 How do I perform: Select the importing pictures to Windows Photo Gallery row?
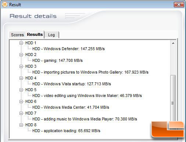pos(90,72)
